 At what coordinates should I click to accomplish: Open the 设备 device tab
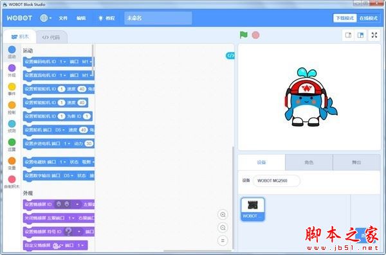tap(261, 163)
